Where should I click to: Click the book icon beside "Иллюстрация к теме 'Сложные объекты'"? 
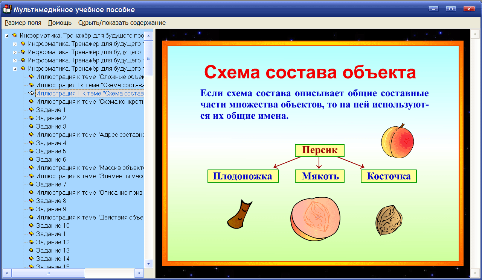tap(32, 76)
